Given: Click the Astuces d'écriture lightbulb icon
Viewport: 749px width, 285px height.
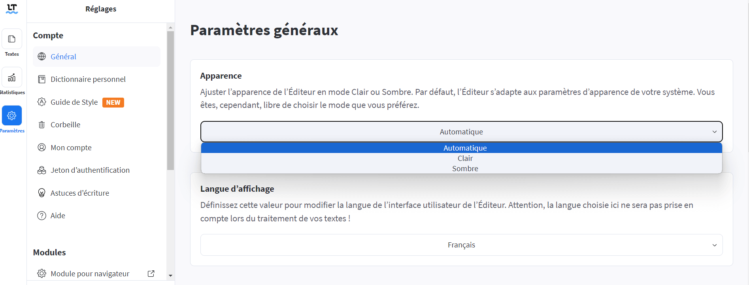Looking at the screenshot, I should [42, 193].
